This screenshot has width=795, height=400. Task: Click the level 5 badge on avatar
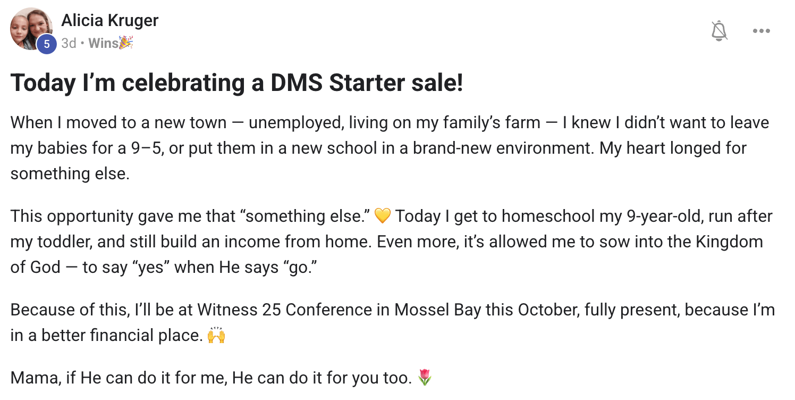pyautogui.click(x=47, y=44)
